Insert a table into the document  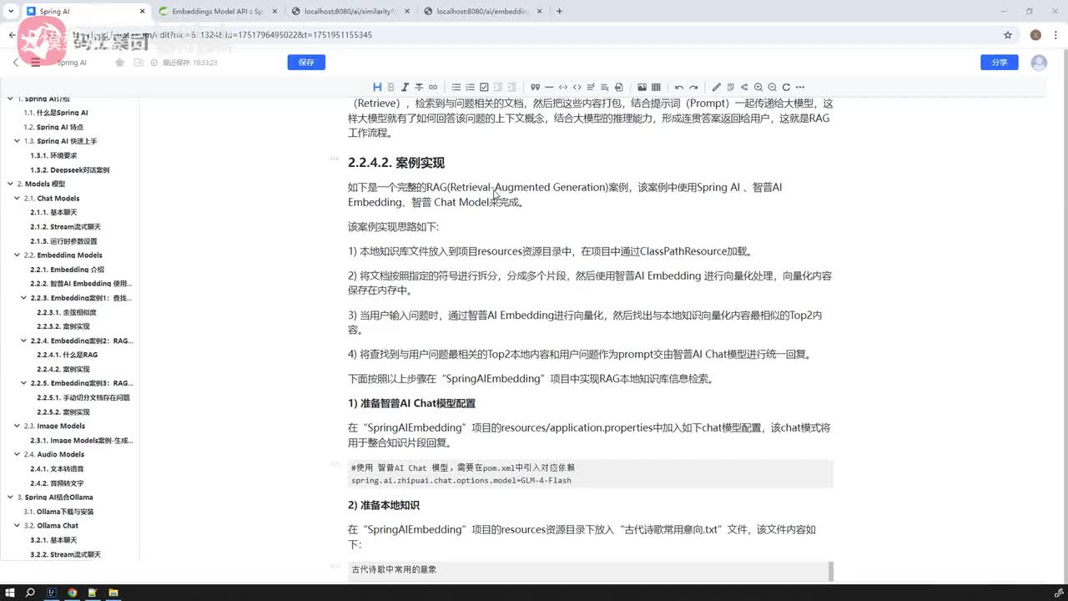pyautogui.click(x=656, y=87)
